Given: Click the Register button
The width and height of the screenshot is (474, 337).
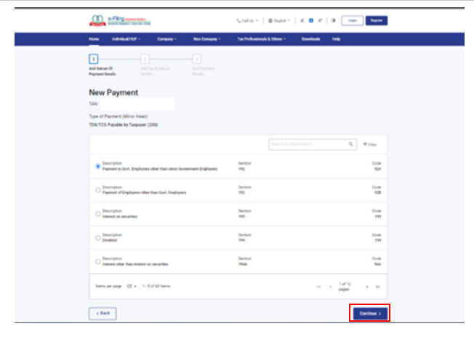Looking at the screenshot, I should 376,21.
